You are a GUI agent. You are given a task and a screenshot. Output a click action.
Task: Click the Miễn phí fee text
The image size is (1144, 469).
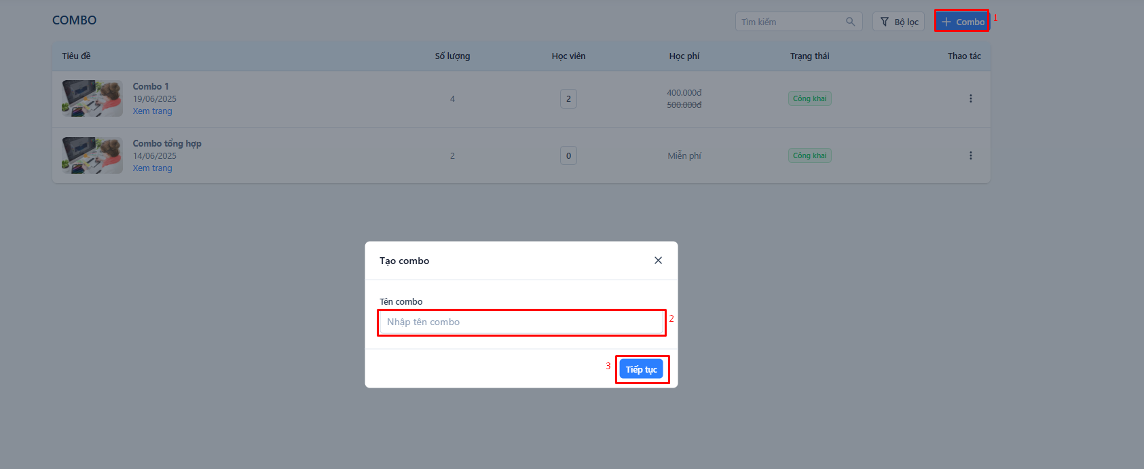coord(684,155)
